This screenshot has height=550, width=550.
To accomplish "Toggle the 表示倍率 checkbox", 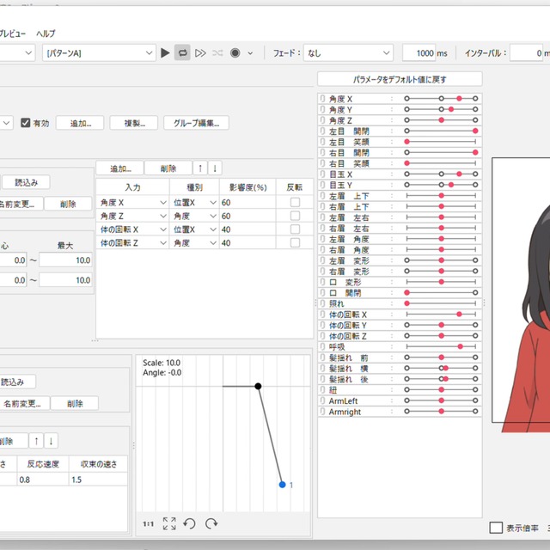I will tap(496, 529).
